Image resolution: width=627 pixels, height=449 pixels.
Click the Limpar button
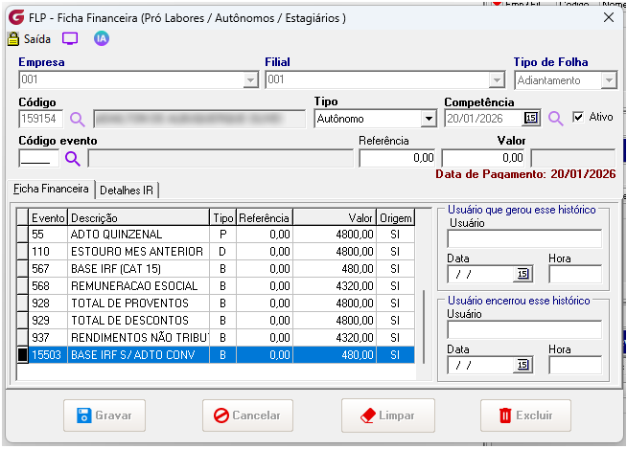pos(388,415)
